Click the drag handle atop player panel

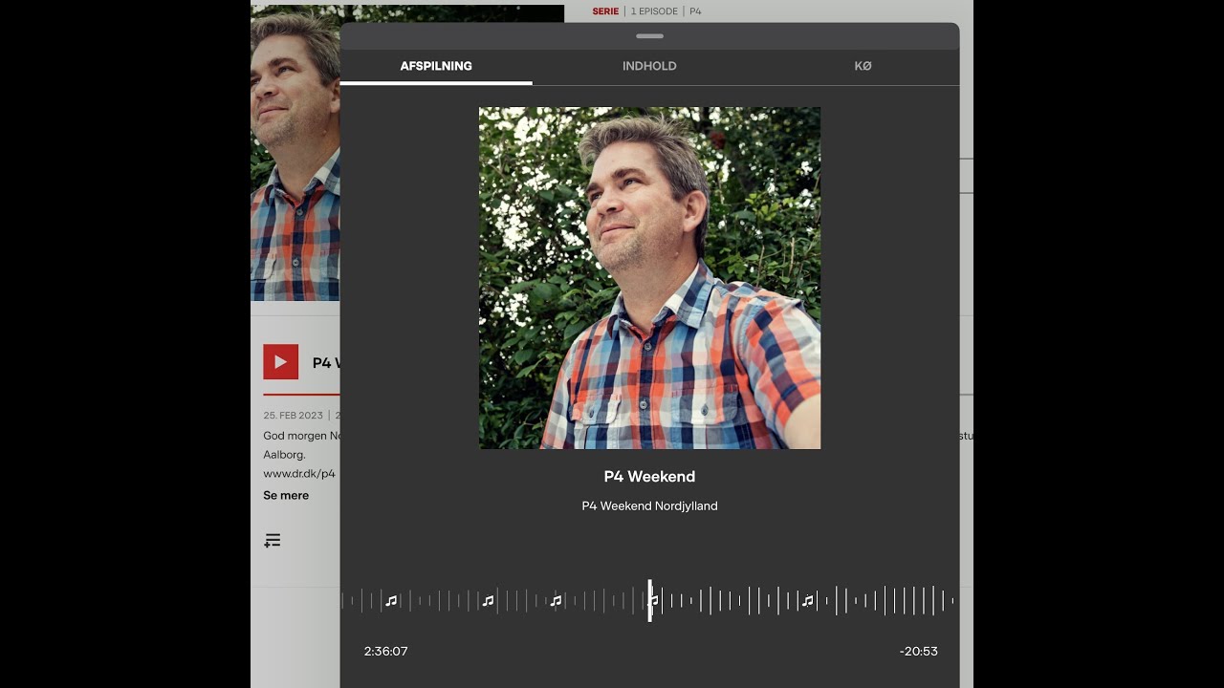point(649,36)
